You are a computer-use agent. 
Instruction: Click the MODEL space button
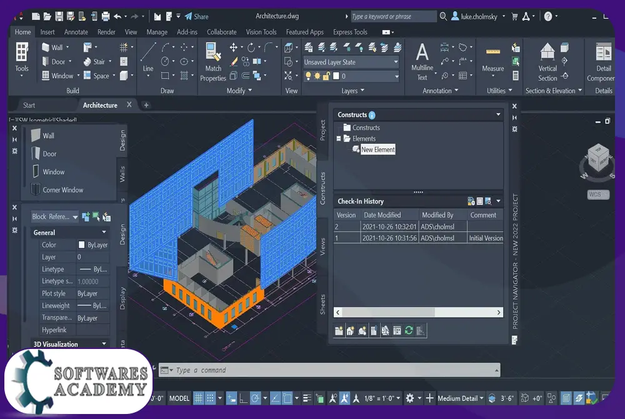[179, 398]
